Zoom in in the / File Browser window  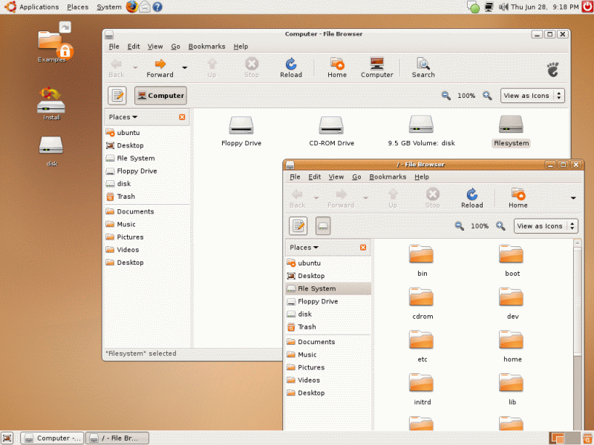coord(500,226)
